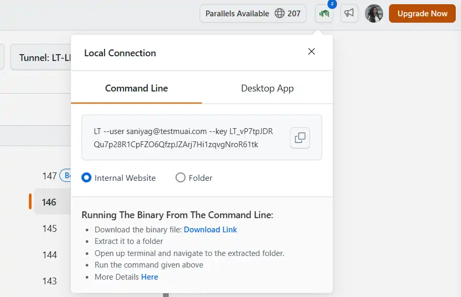Select the Folder radio option

click(x=180, y=178)
